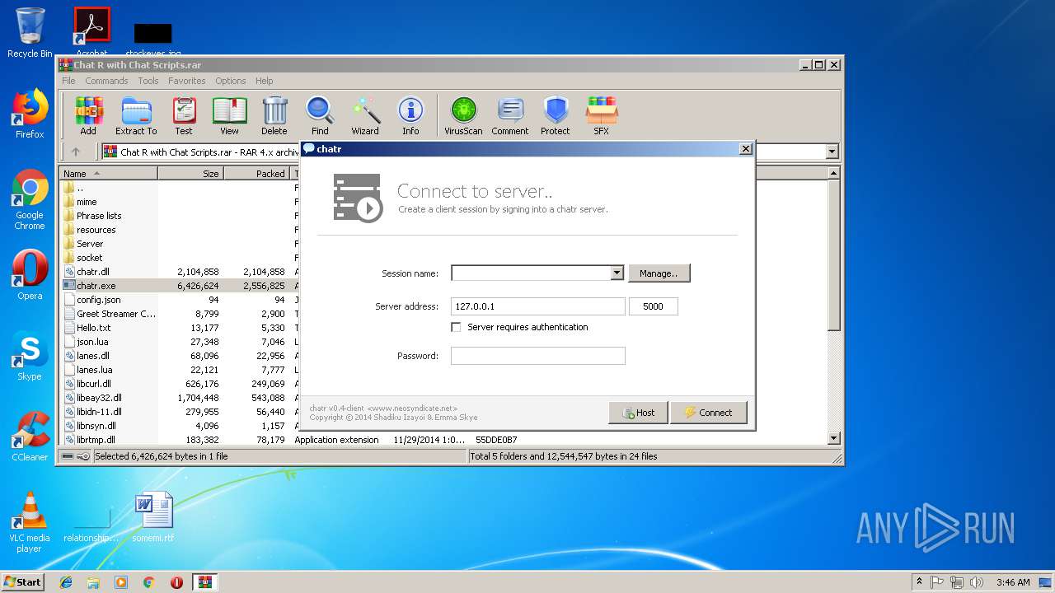The image size is (1055, 593).
Task: Open the Options menu
Action: pos(231,81)
